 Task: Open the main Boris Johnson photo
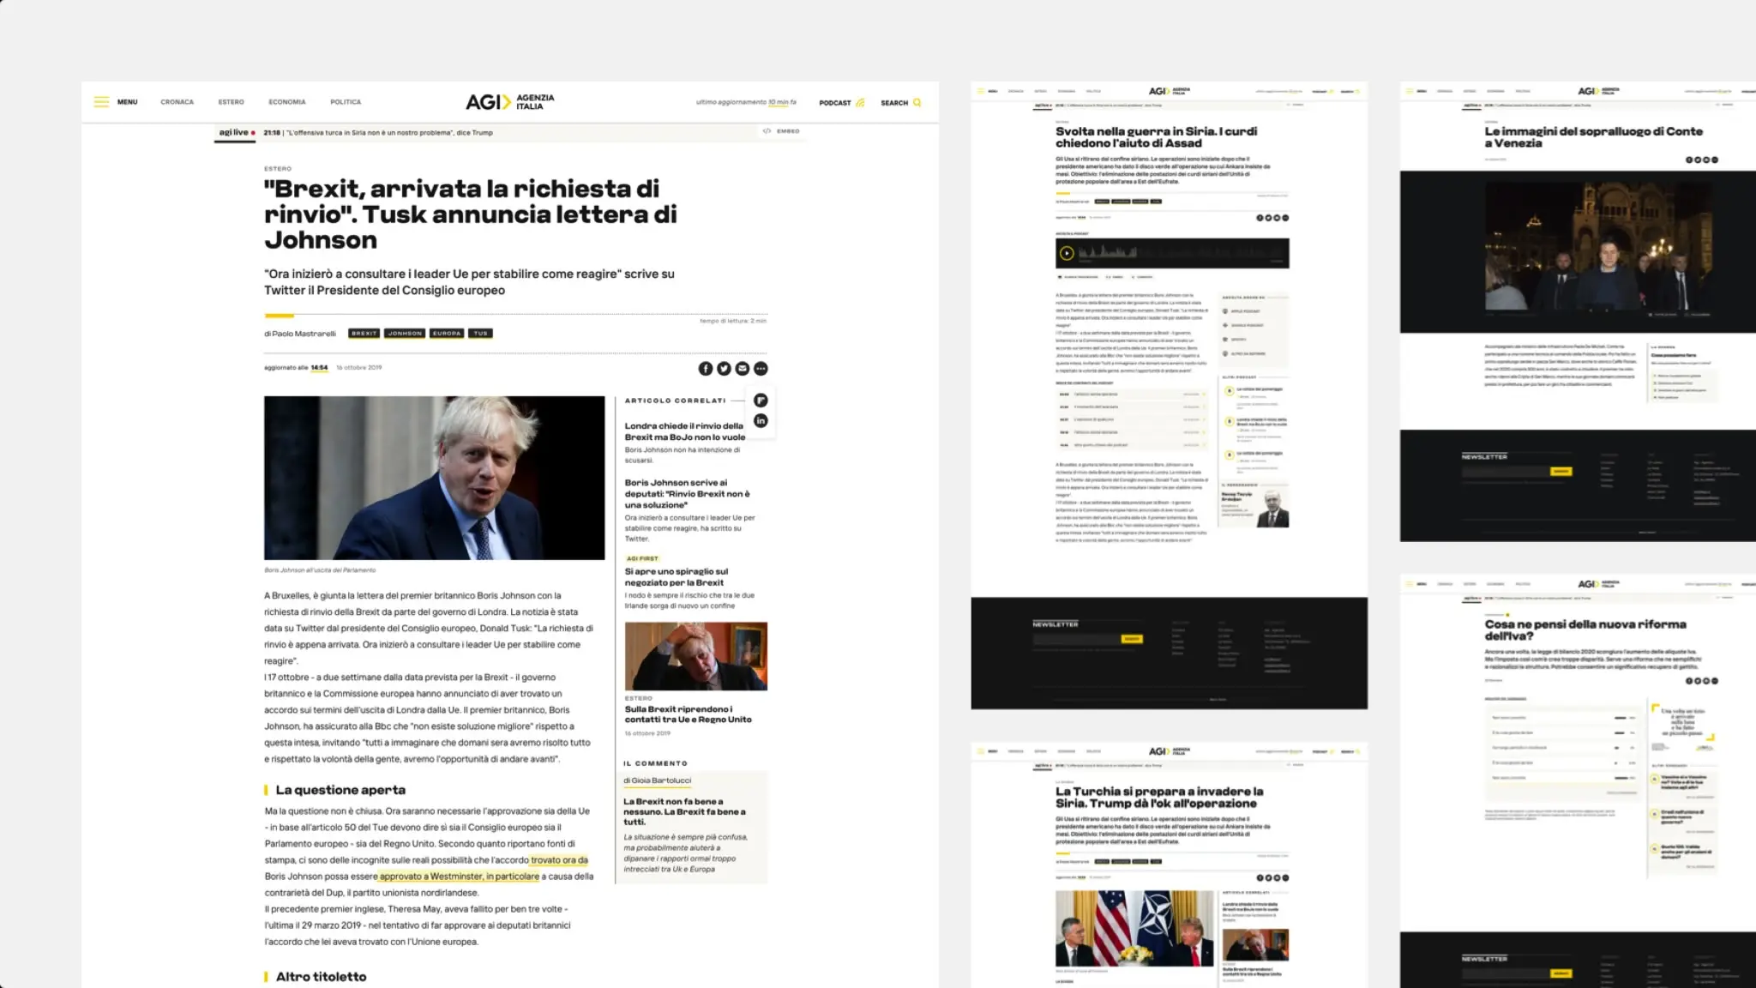pos(434,478)
